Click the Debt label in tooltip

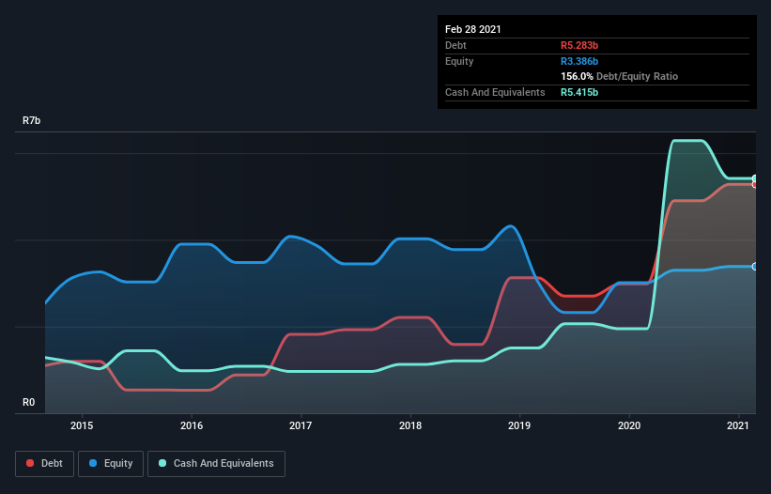click(x=455, y=45)
